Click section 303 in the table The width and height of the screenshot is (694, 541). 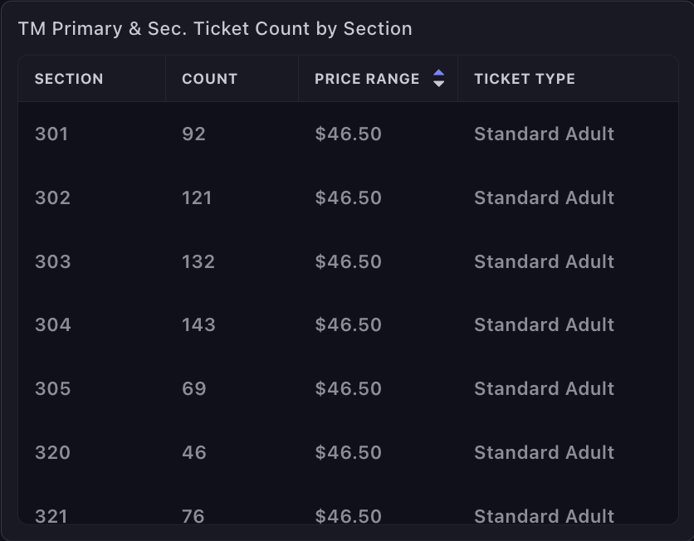pyautogui.click(x=52, y=262)
